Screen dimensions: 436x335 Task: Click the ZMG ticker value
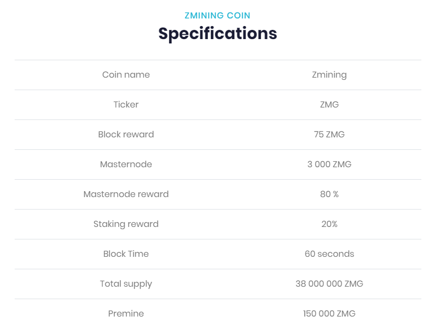(329, 104)
